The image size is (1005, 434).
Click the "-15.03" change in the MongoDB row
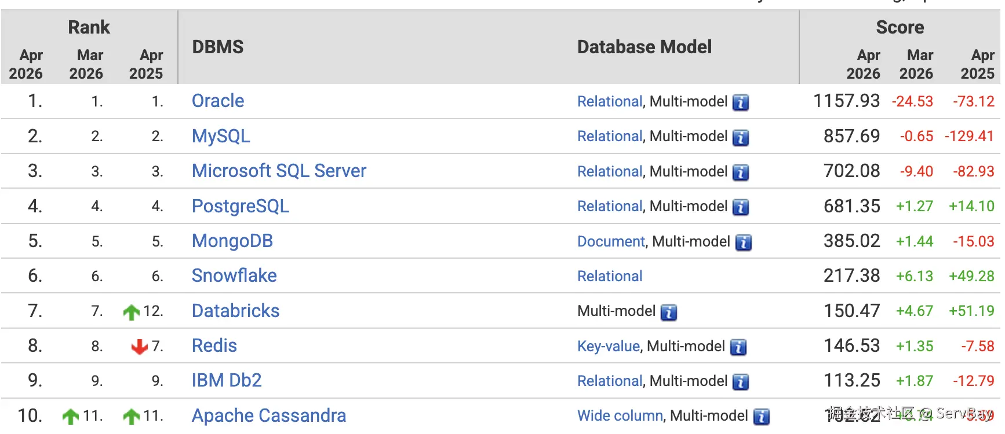pyautogui.click(x=974, y=241)
